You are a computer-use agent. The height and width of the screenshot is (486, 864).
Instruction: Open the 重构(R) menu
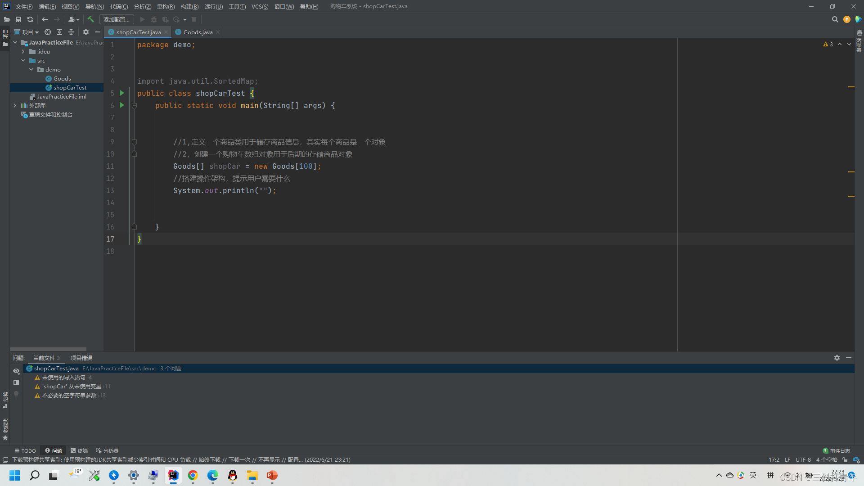click(x=166, y=6)
